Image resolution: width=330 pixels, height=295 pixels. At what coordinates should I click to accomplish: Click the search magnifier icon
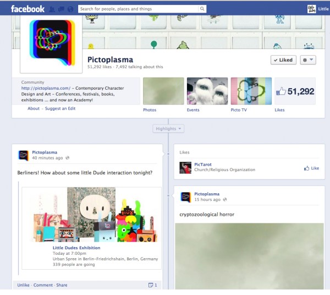pos(202,9)
